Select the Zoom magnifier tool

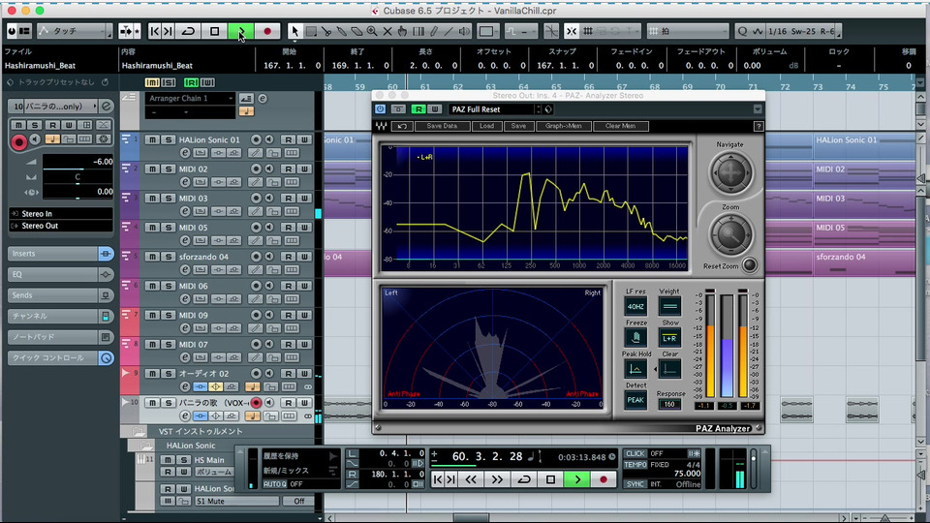coord(372,31)
